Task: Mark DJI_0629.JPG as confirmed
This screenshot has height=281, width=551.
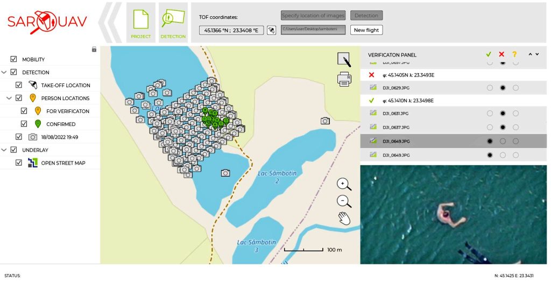Action: [489, 87]
